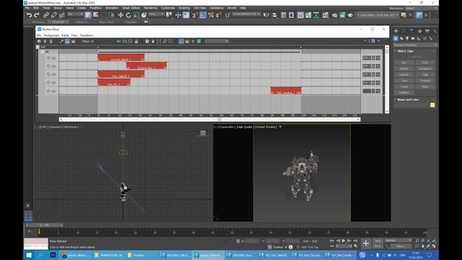Click the Motion Mixer lock icon
The height and width of the screenshot is (260, 462).
point(136,42)
